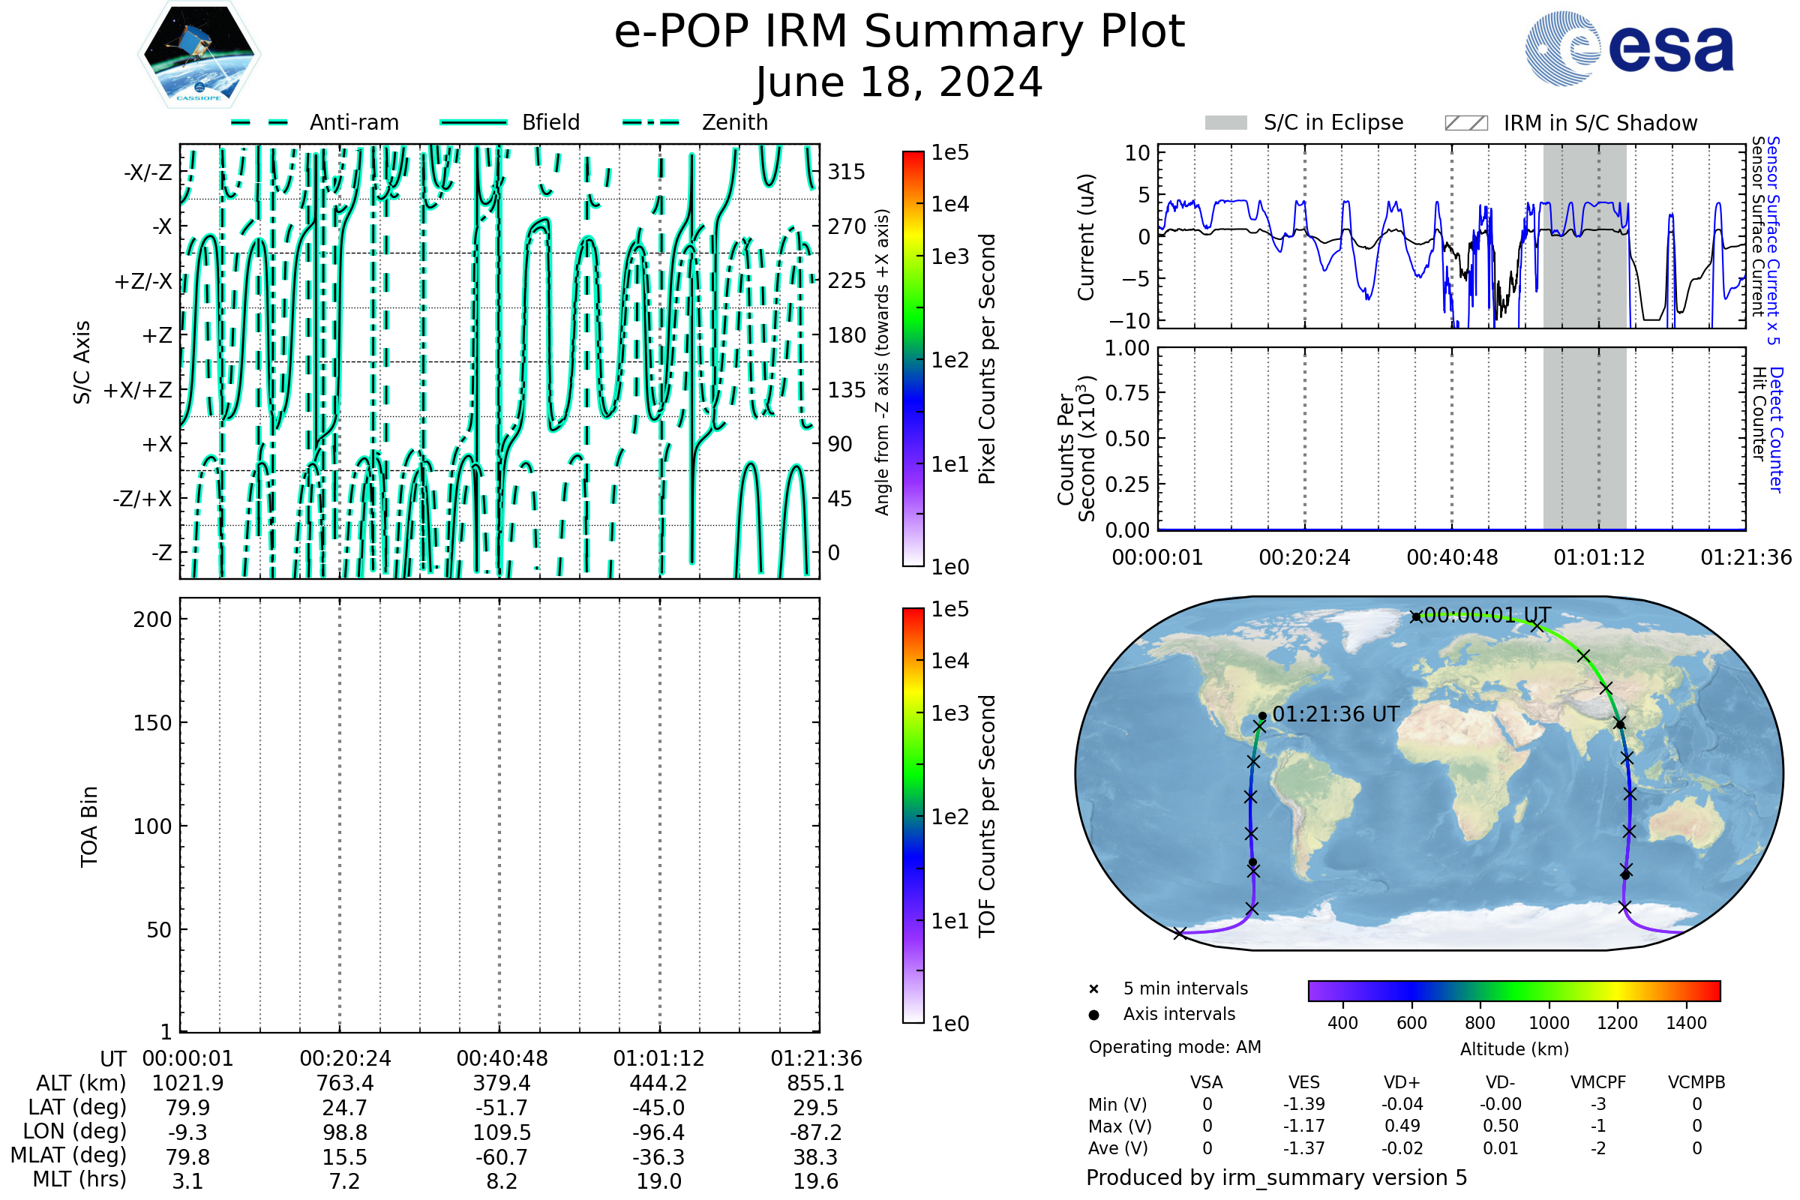The height and width of the screenshot is (1200, 1800).
Task: Click the Anti-ram dashed legend line
Action: coord(259,122)
